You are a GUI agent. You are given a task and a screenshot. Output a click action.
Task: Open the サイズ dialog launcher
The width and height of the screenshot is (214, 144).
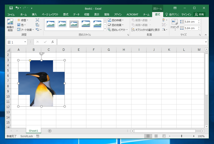coord(200,35)
